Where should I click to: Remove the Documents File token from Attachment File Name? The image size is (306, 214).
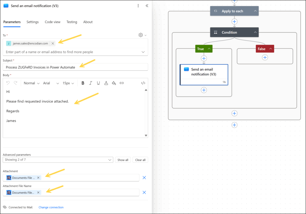click(38, 193)
